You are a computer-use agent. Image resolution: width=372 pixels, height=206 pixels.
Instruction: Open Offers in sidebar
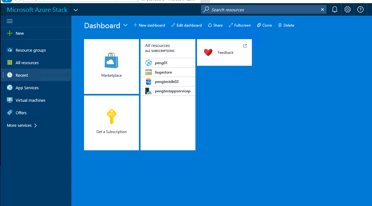[36, 113]
